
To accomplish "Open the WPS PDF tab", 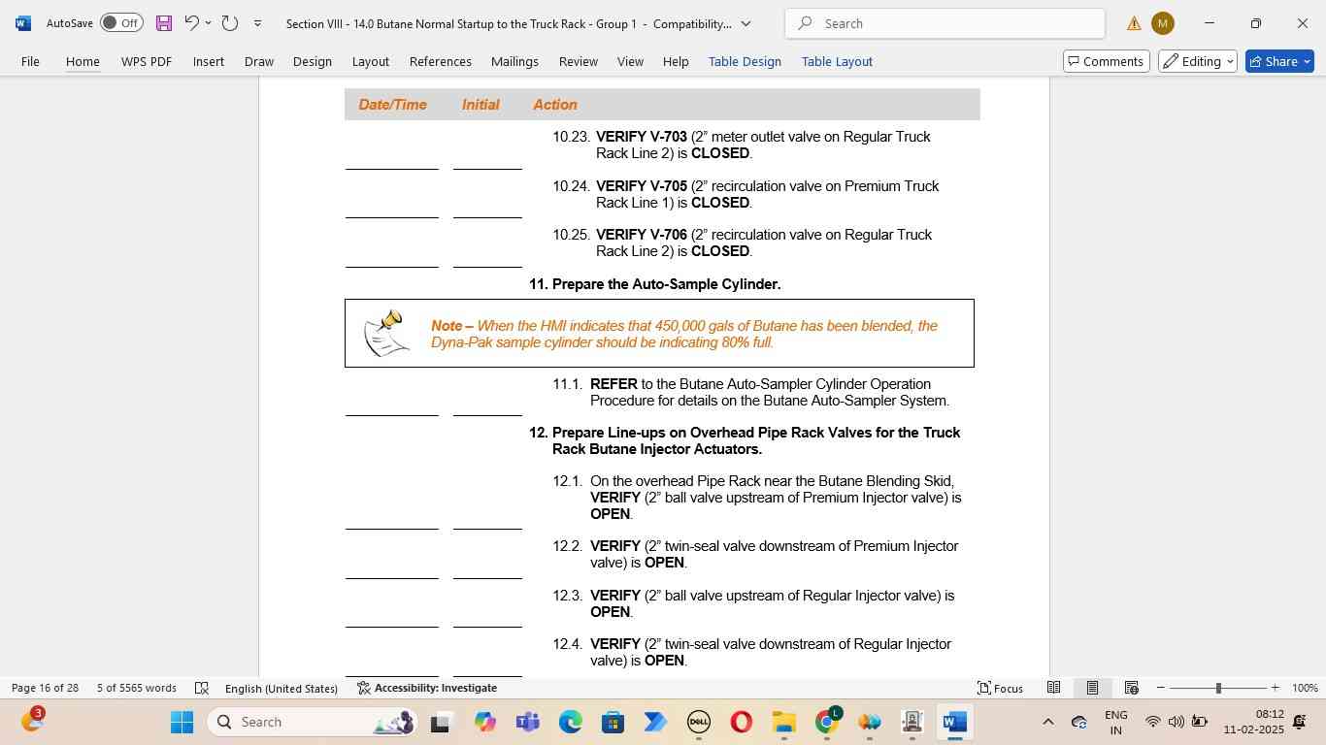I will [x=147, y=61].
